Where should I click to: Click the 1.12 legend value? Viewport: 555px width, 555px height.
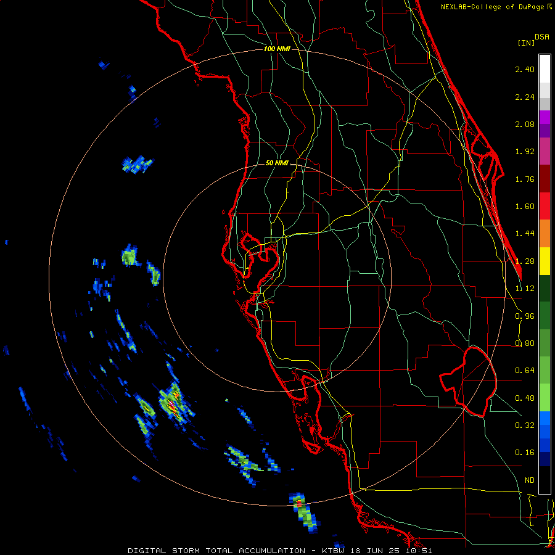coord(525,289)
